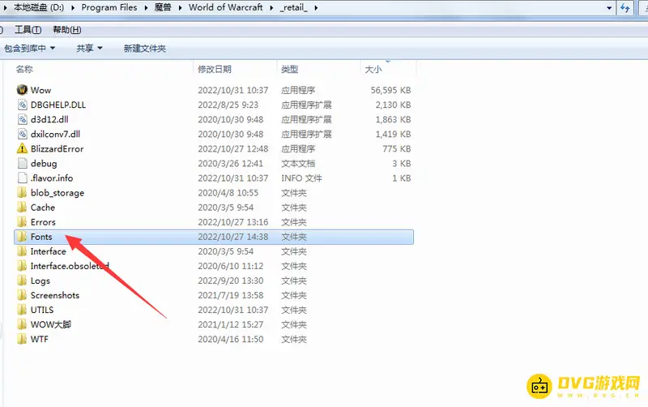Select the DBGHELP.DLL file icon
Viewport: 648px width, 407px height.
(x=23, y=105)
